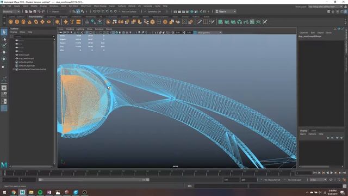Choose the Move tool in toolbox
This screenshot has width=348, height=196.
tap(4, 52)
